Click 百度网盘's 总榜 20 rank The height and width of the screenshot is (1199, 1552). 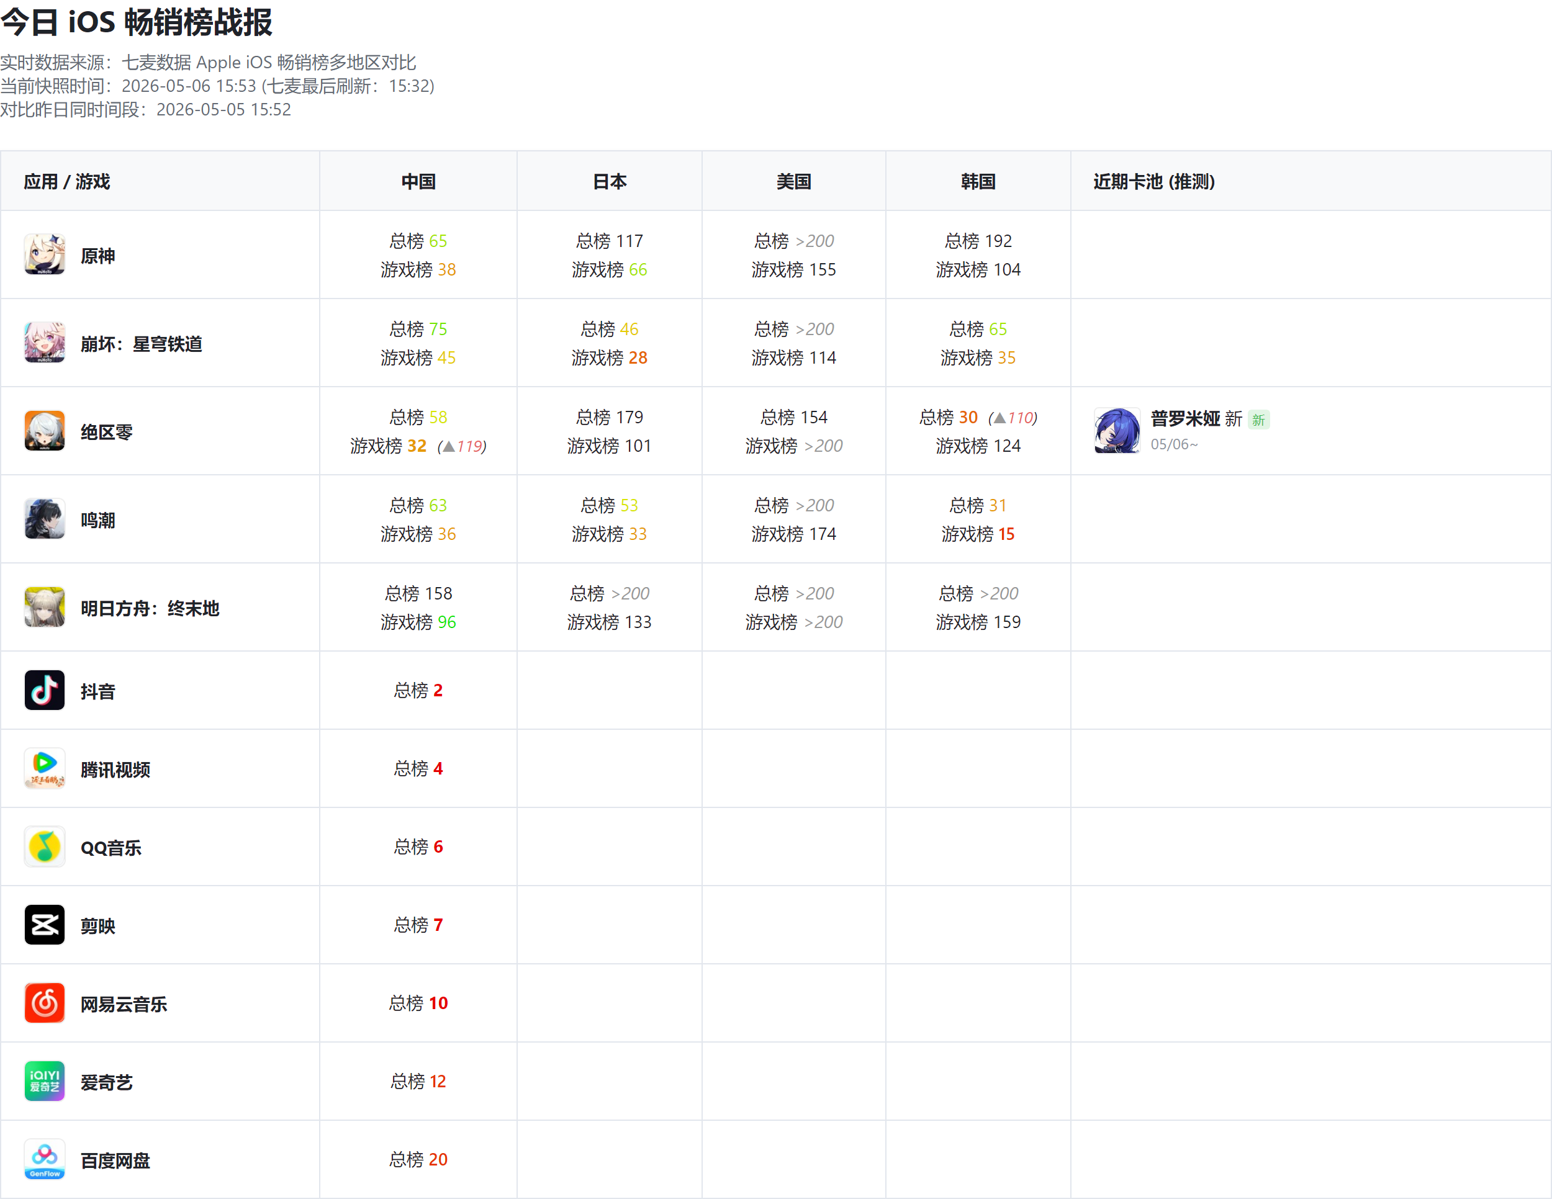pyautogui.click(x=418, y=1159)
